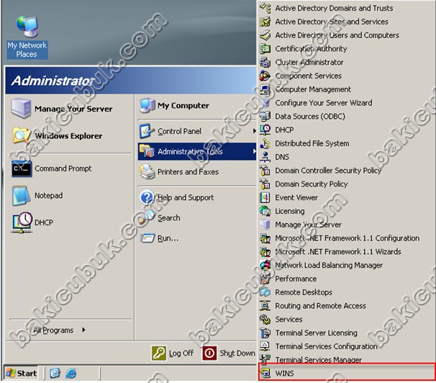Click the WINS icon in the submenu
The image size is (436, 383).
tap(265, 373)
